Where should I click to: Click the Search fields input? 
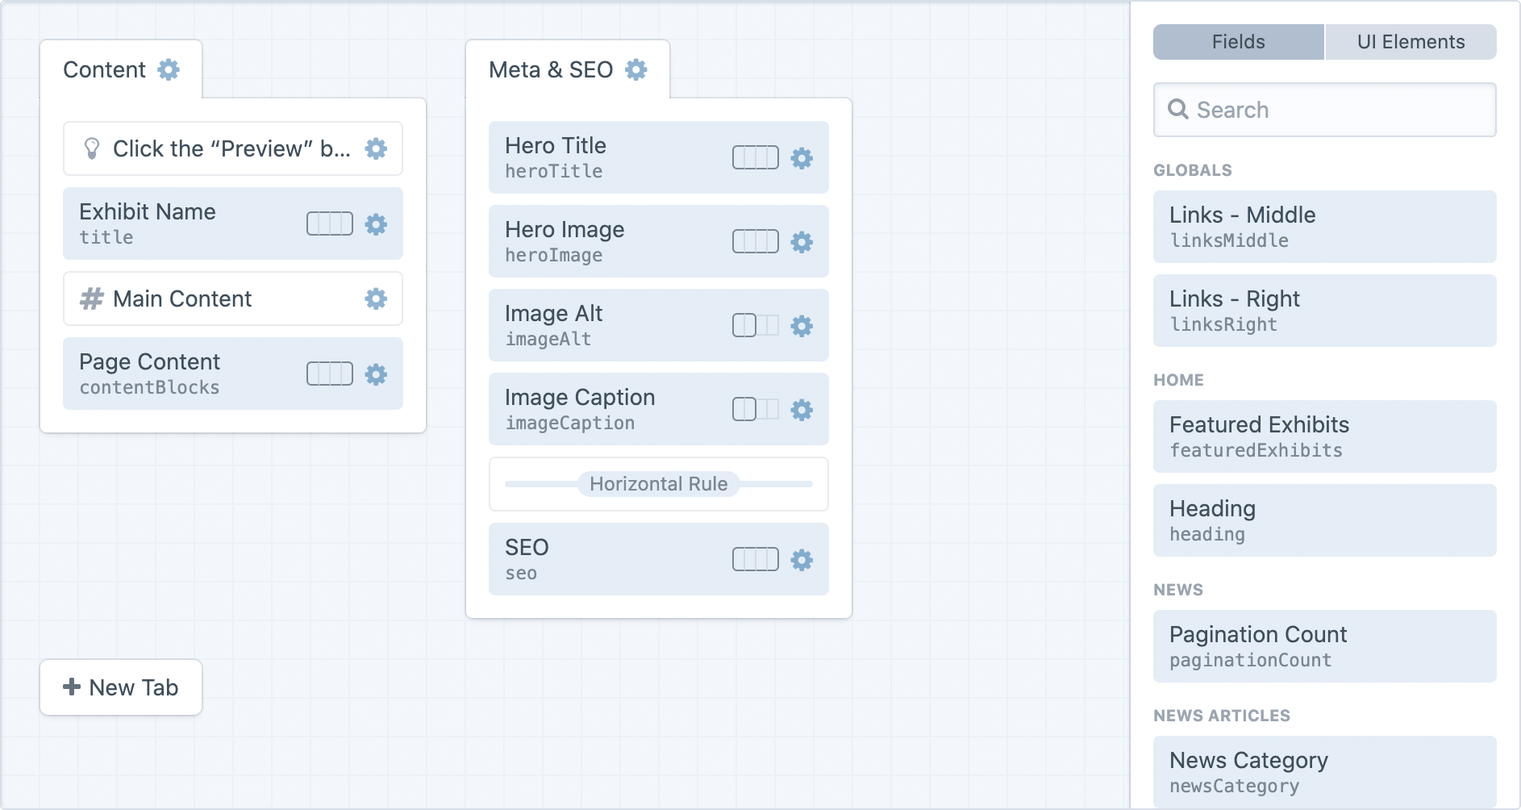click(1325, 110)
